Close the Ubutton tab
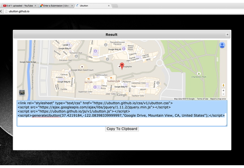Viewport: 244px width, 168px height. pyautogui.click(x=109, y=6)
